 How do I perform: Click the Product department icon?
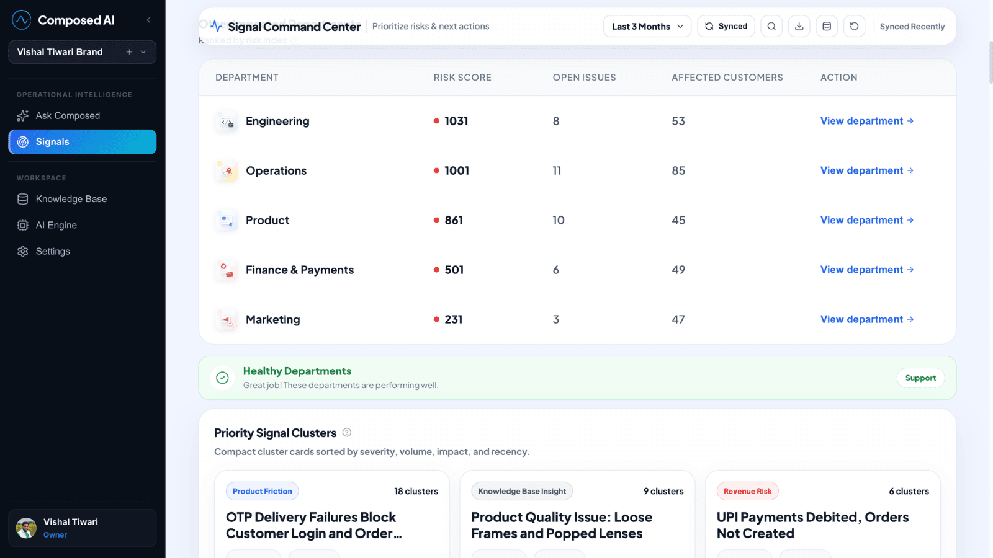point(227,221)
